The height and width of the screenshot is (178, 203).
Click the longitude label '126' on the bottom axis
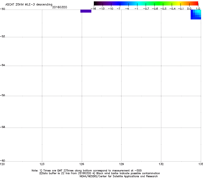(x=82, y=164)
